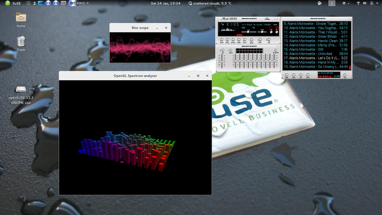
Task: Select track 13 'Hands Clean' in playlist
Action: (316, 41)
